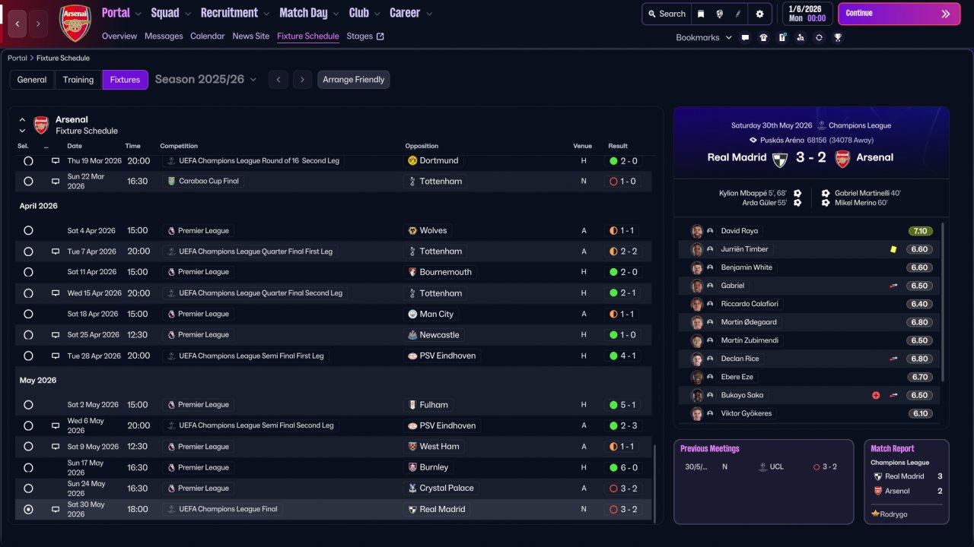Open the globe icon in the top toolbar
The height and width of the screenshot is (547, 974).
[719, 14]
